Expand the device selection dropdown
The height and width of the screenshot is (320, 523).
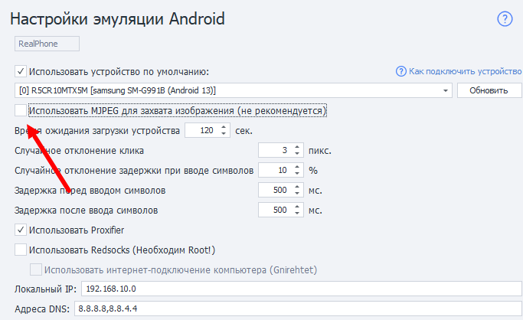446,91
